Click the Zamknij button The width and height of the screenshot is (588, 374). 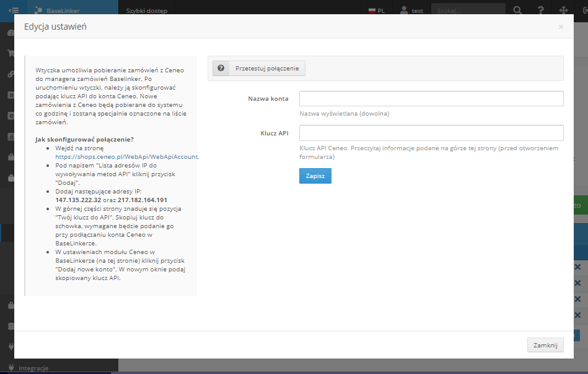point(545,345)
